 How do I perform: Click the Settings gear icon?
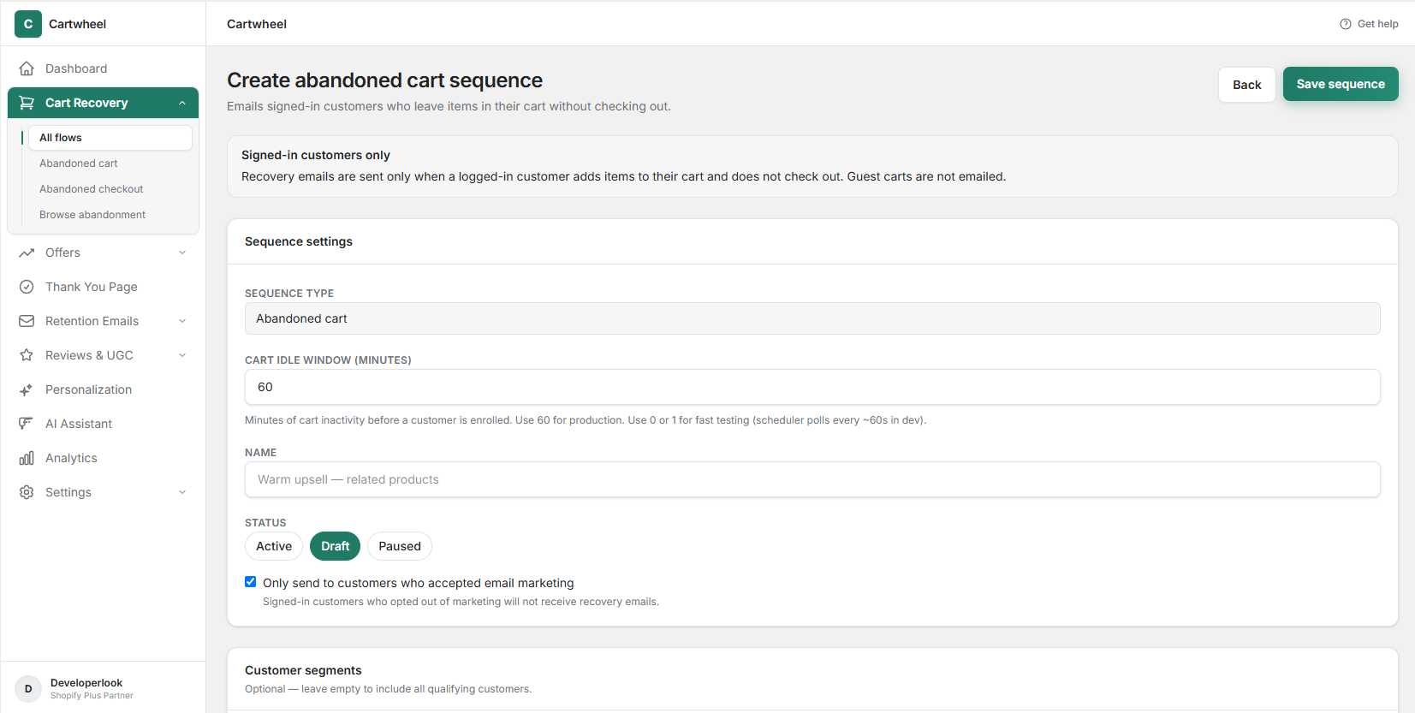(x=27, y=492)
